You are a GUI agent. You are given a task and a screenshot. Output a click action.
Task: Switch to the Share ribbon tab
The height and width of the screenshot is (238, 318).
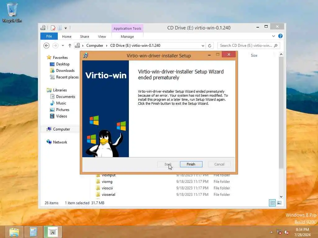tap(84, 37)
